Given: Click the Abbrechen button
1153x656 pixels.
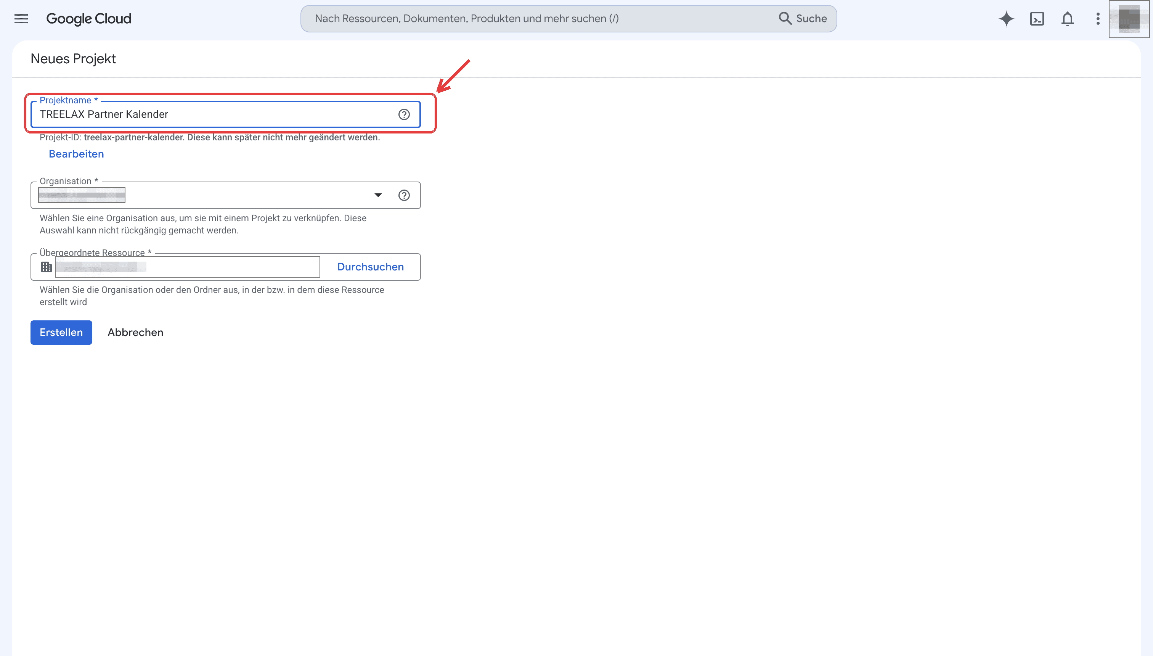Looking at the screenshot, I should click(135, 333).
